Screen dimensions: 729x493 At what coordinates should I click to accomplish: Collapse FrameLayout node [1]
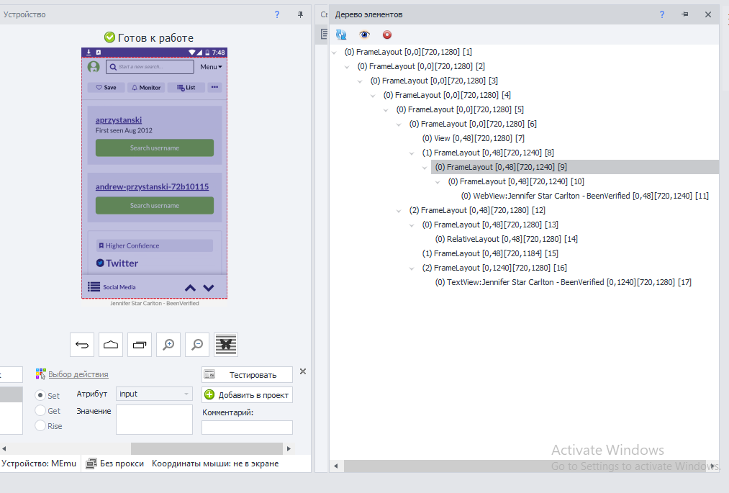click(x=334, y=53)
